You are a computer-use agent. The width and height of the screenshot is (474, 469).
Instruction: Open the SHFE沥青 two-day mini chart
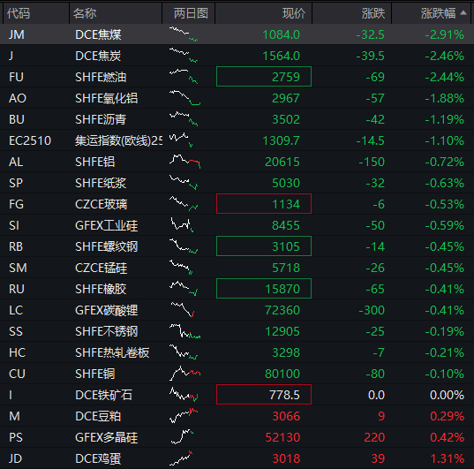pyautogui.click(x=184, y=119)
